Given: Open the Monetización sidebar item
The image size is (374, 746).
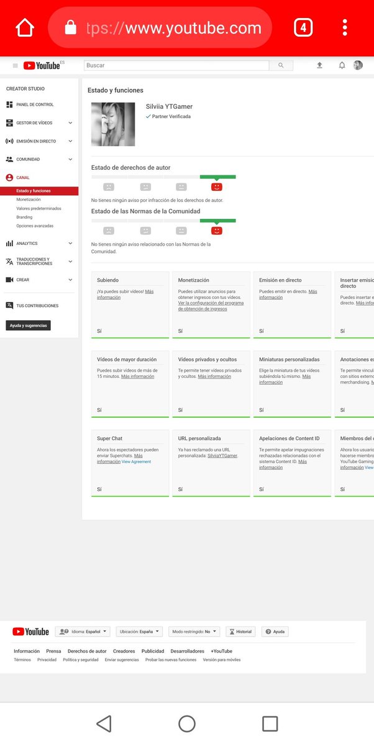Looking at the screenshot, I should (x=29, y=200).
